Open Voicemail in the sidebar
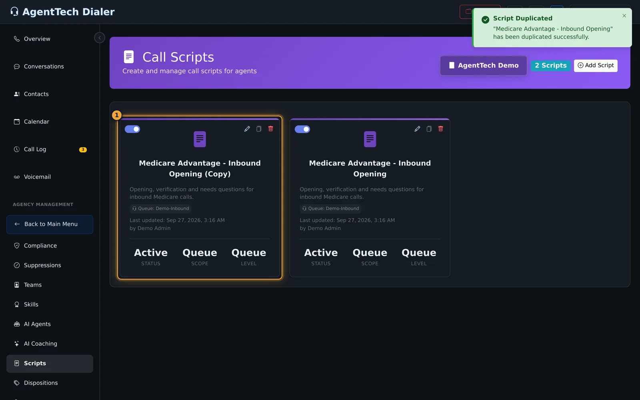 coord(50,177)
